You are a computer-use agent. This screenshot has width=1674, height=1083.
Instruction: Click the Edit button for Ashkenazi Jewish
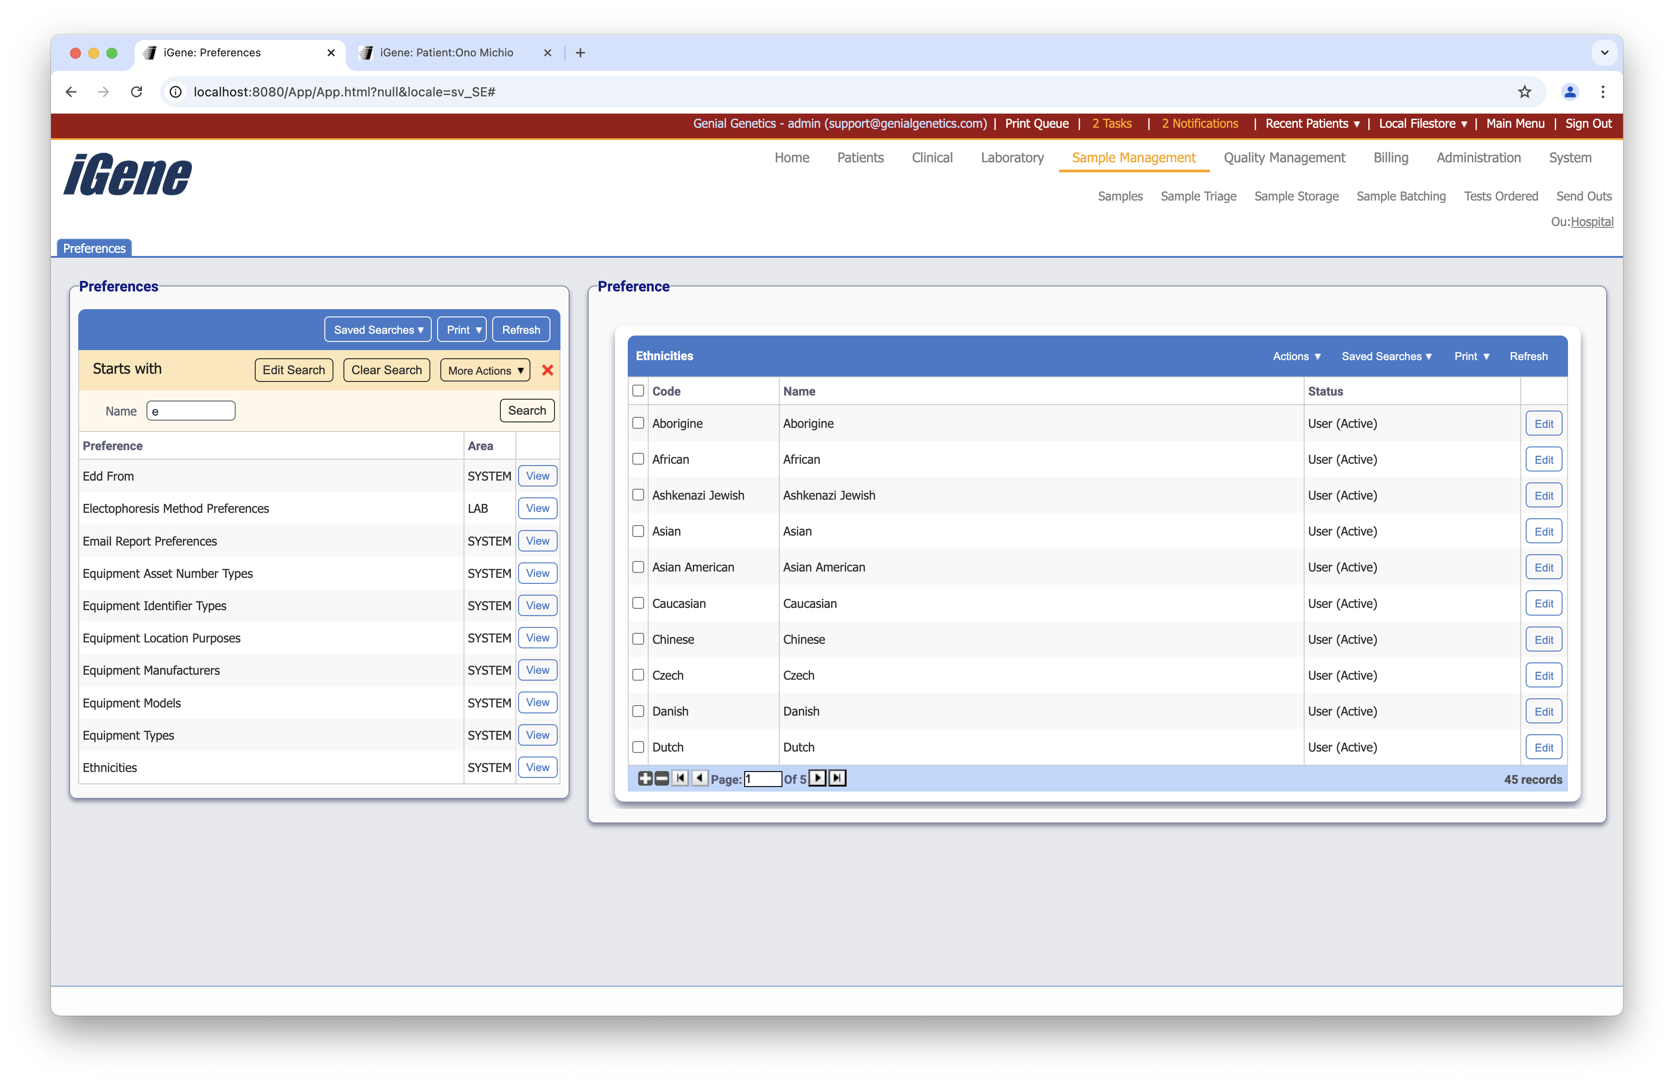pyautogui.click(x=1543, y=495)
